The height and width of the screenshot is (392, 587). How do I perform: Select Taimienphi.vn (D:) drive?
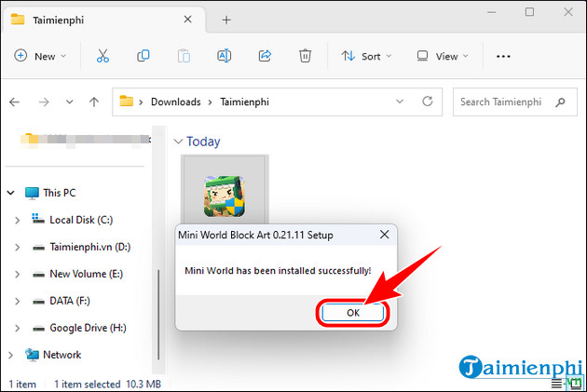[x=81, y=247]
